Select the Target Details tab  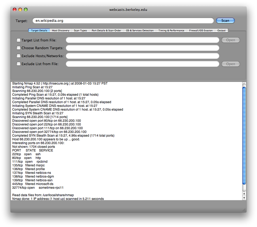point(39,31)
